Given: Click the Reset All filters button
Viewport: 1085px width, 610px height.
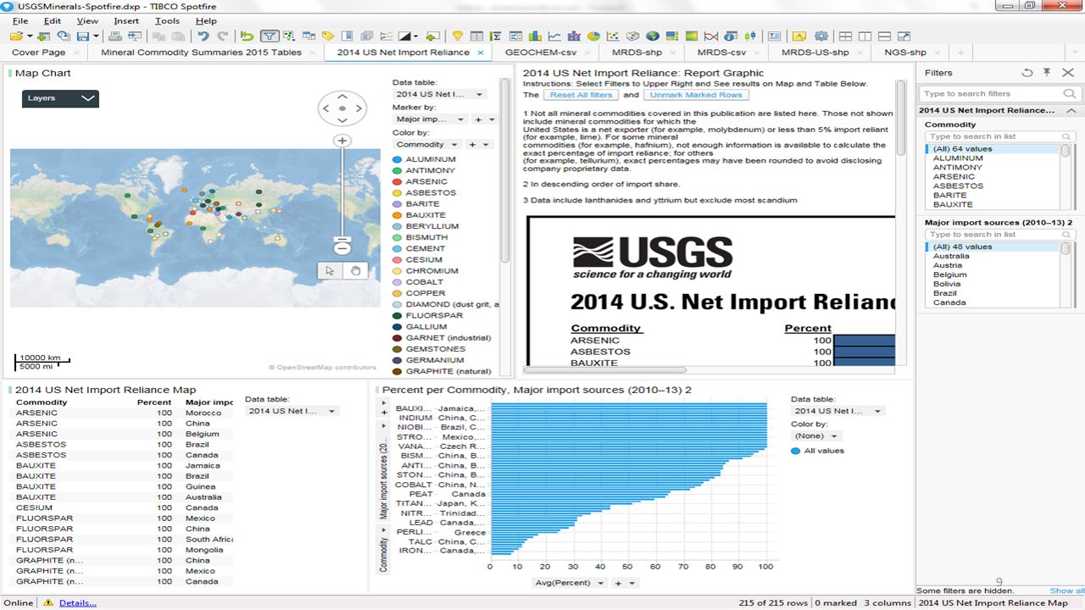Looking at the screenshot, I should click(581, 95).
